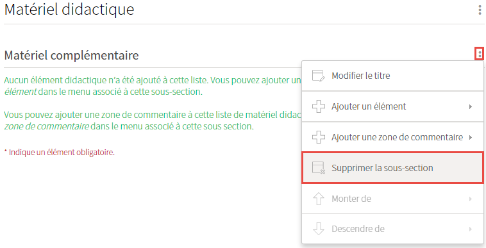Viewport: 486px width, 248px height.
Task: Choose Modifier le titre from the menu
Action: click(392, 76)
